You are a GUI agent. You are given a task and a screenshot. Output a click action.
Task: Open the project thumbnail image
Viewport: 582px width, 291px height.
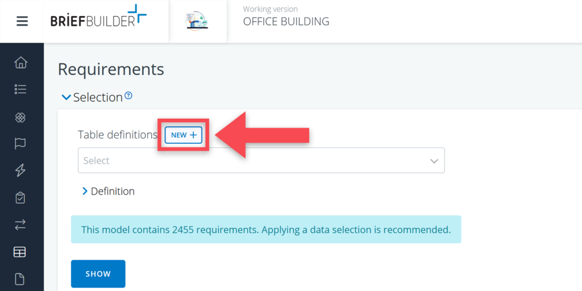(x=197, y=21)
